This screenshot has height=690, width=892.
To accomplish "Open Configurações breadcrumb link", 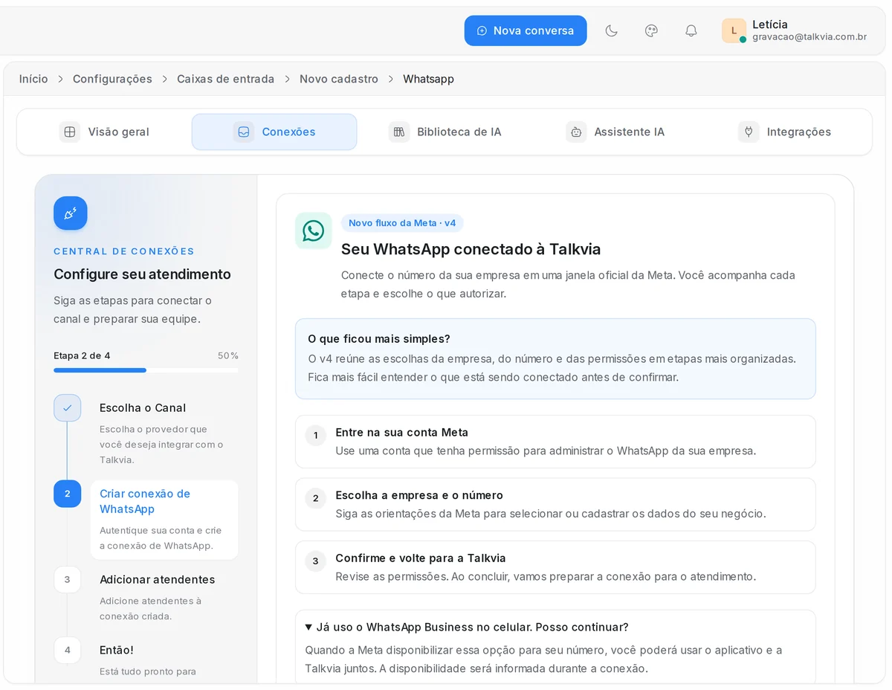I will pyautogui.click(x=112, y=79).
